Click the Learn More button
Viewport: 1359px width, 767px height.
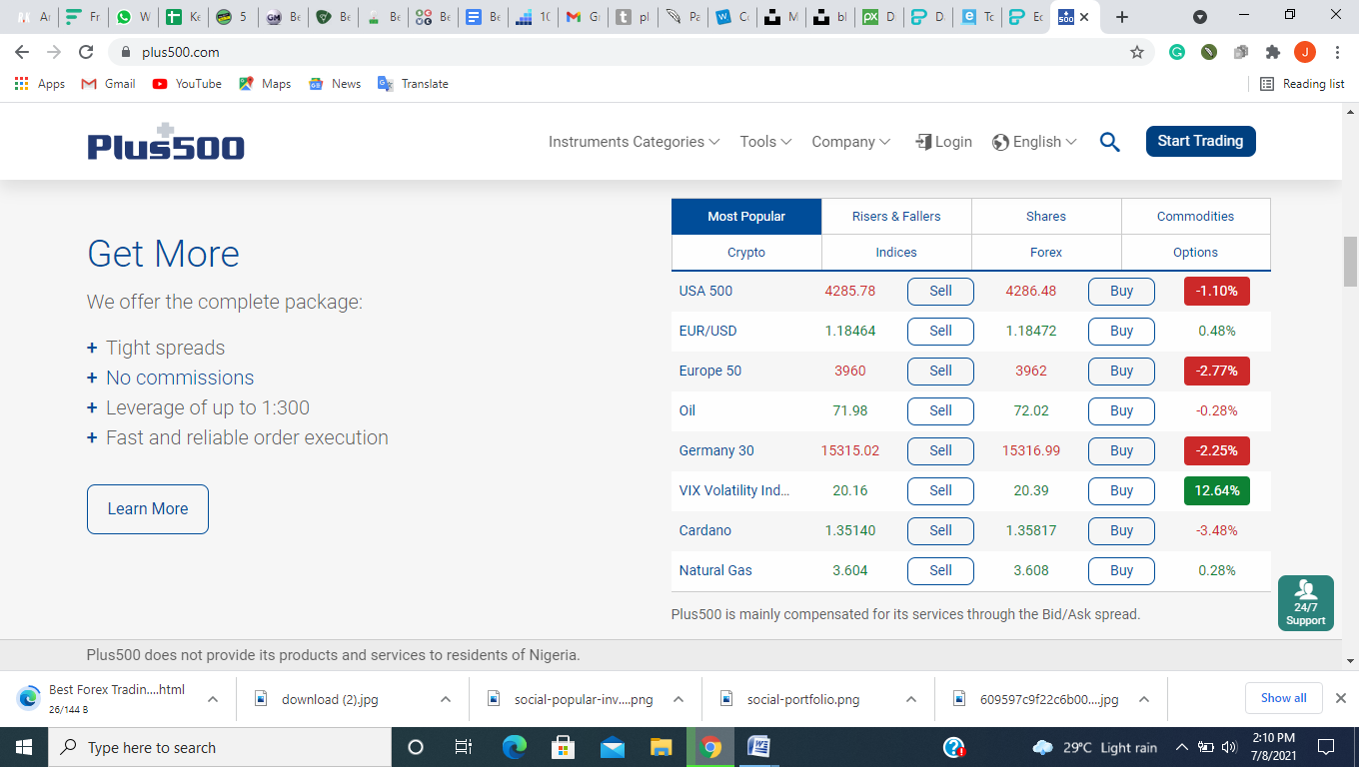click(148, 509)
